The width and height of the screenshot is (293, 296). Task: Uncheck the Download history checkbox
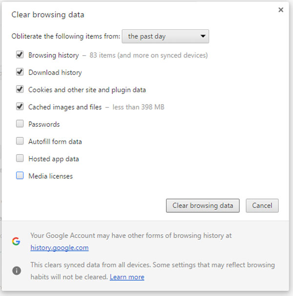[x=20, y=72]
